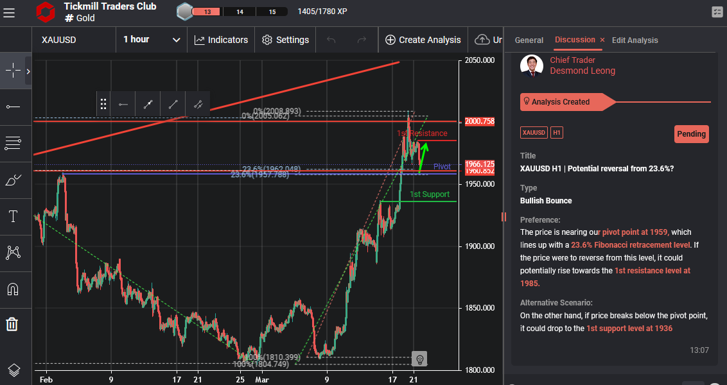Select the brush drawing tool
727x385 pixels.
click(x=13, y=180)
